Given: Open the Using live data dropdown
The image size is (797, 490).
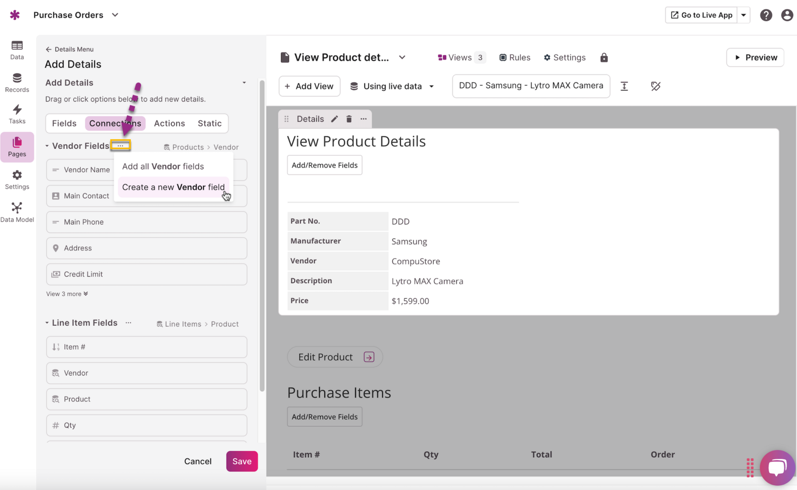Looking at the screenshot, I should click(392, 86).
